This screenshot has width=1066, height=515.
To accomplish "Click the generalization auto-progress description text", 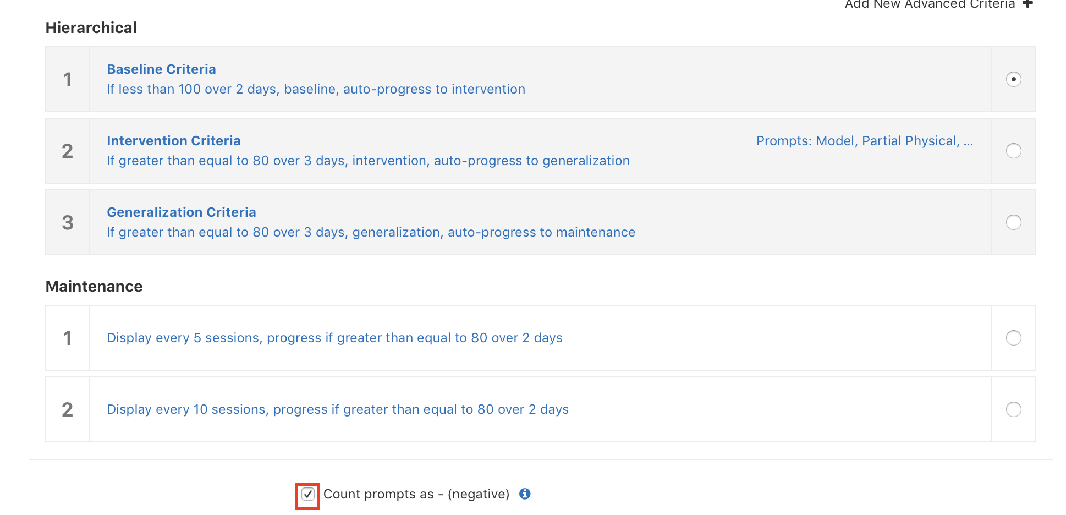I will click(371, 232).
